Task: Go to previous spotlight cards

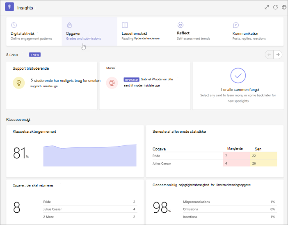Action: point(269,55)
